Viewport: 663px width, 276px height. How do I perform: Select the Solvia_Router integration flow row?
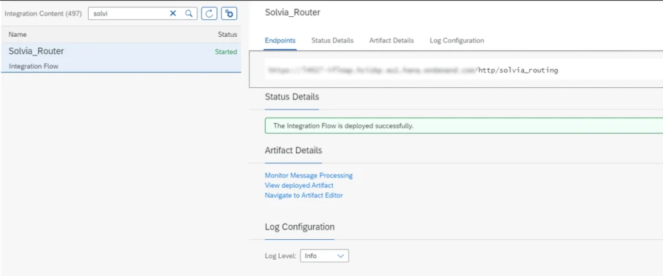pos(97,58)
